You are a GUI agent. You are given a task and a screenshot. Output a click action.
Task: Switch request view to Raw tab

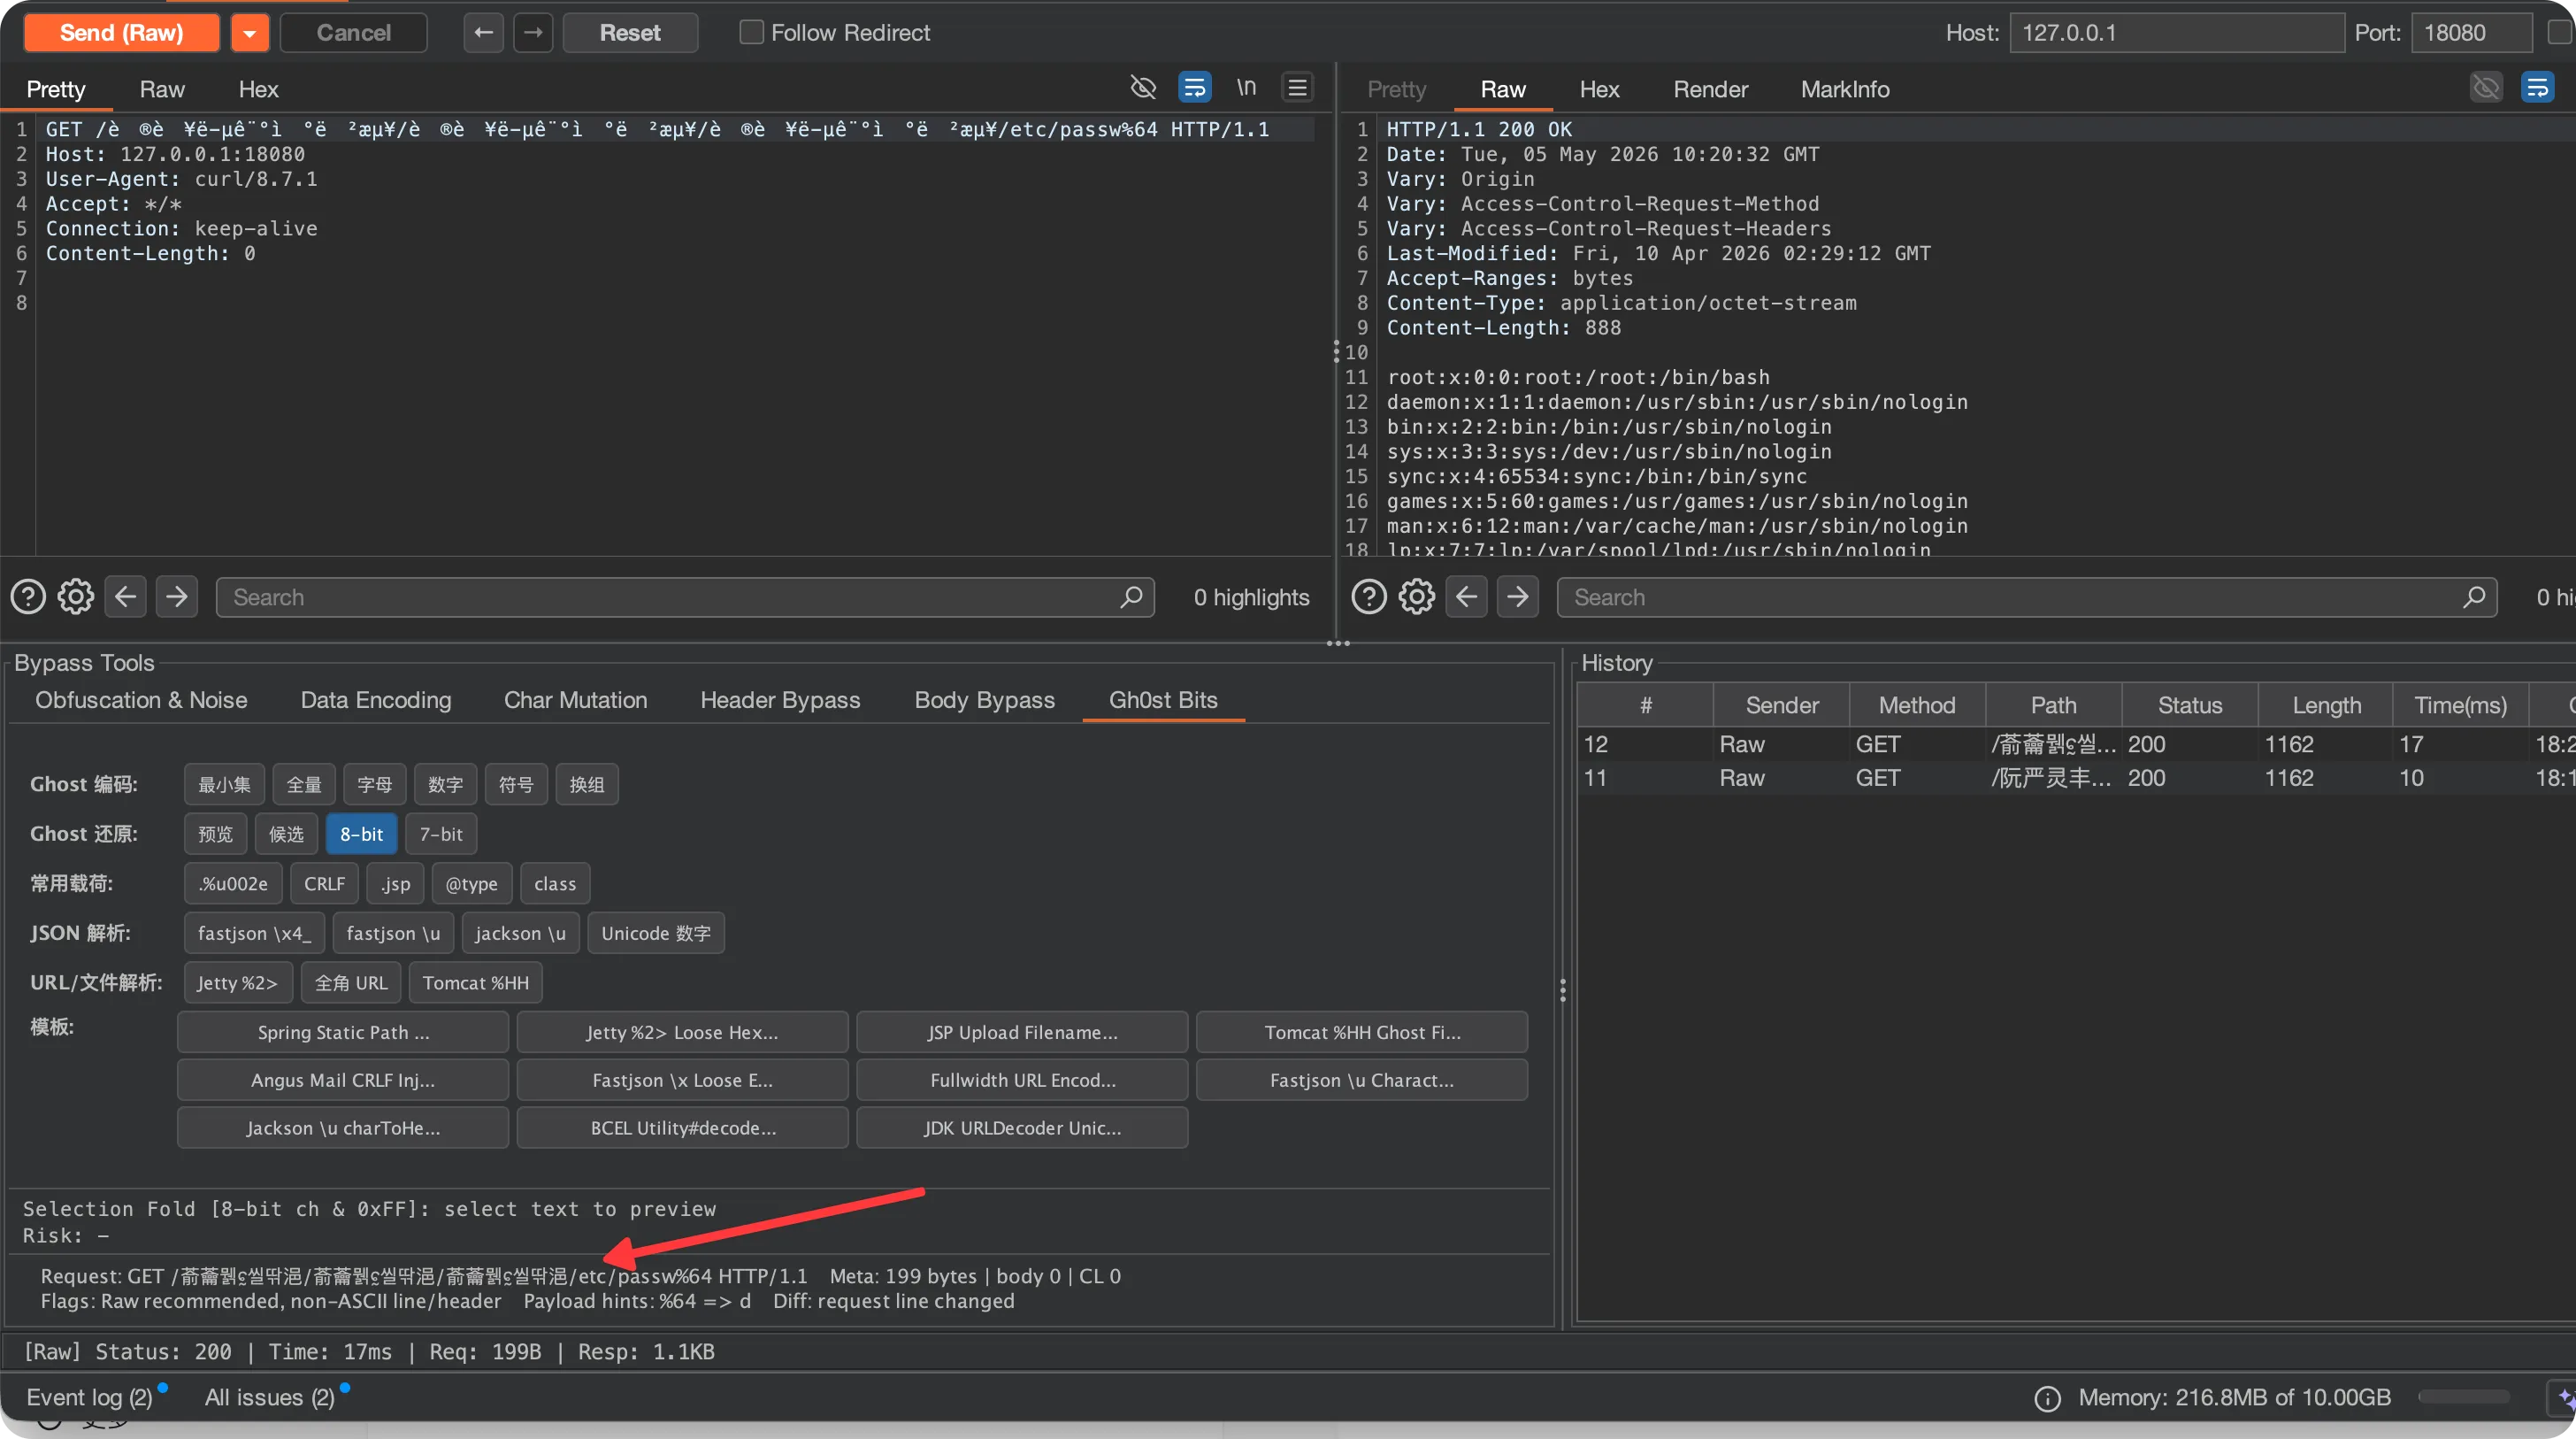tap(162, 89)
